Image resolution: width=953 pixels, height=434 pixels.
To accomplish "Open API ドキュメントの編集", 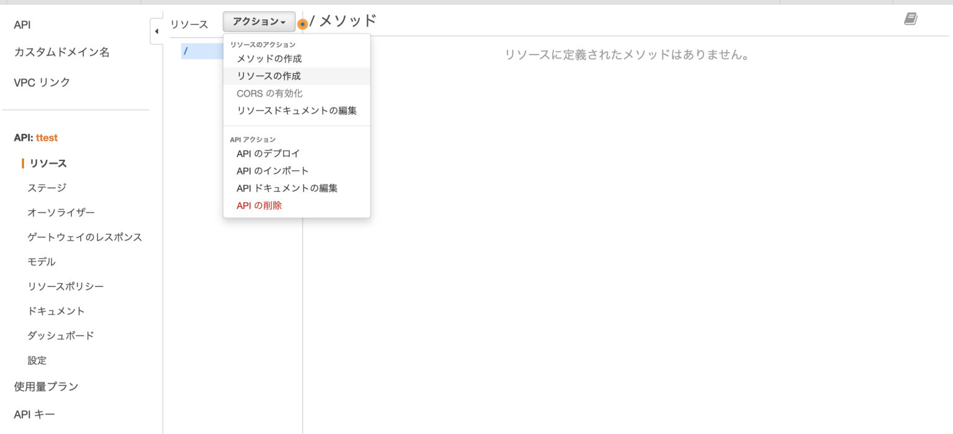I will [287, 188].
